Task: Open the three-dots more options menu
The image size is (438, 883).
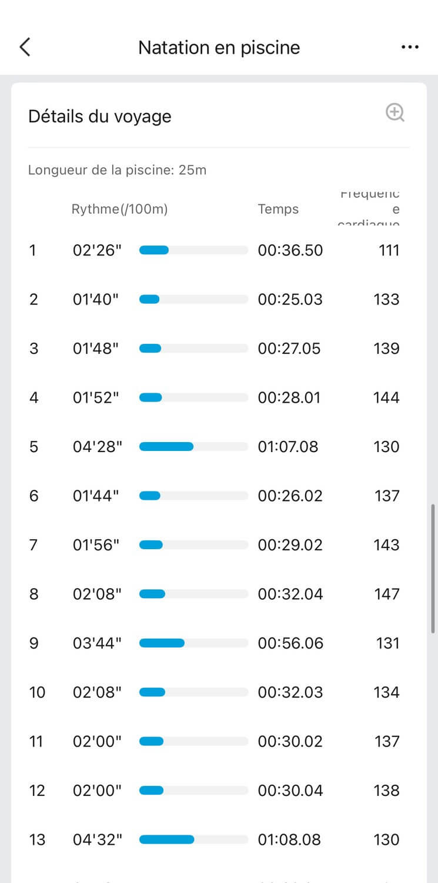Action: [410, 47]
